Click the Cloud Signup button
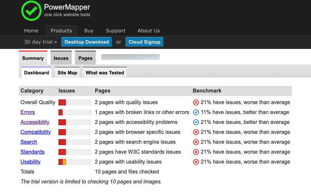This screenshot has width=311, height=193. point(144,42)
